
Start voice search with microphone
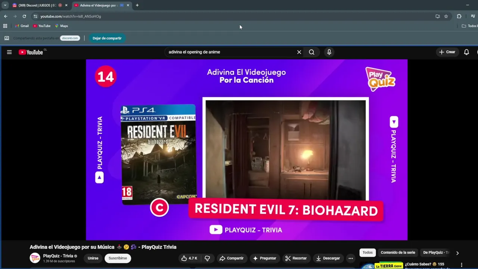click(329, 52)
